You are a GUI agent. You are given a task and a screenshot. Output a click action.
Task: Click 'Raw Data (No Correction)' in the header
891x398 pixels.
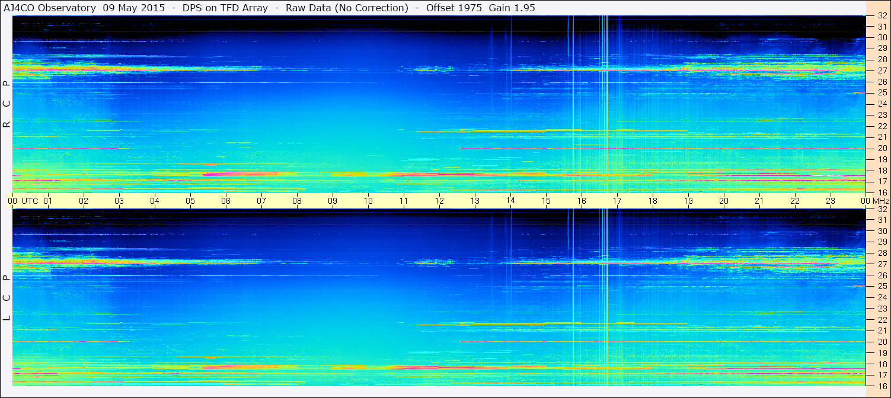click(x=347, y=8)
